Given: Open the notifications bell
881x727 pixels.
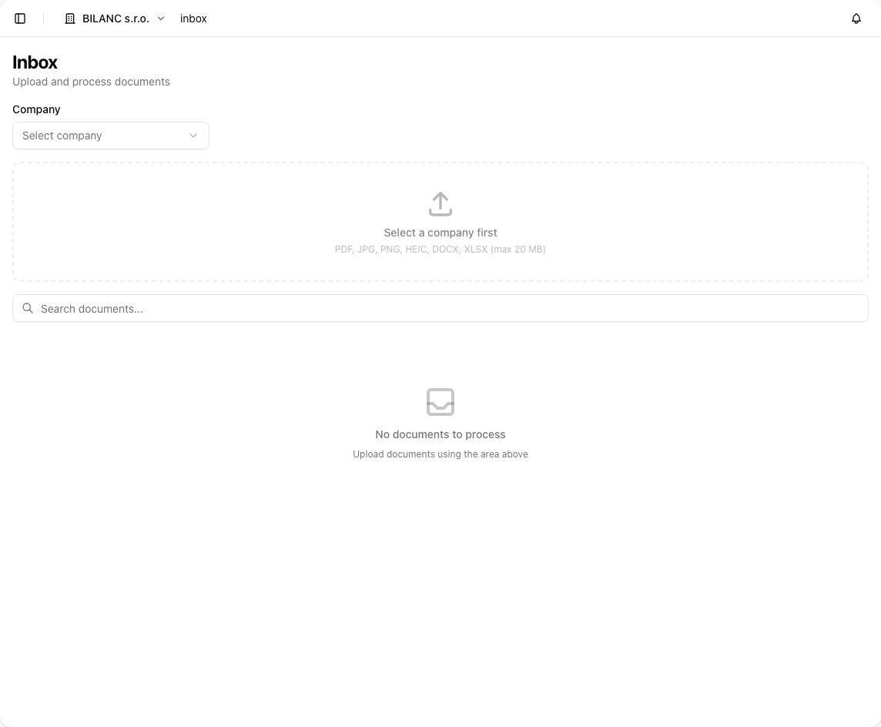Looking at the screenshot, I should click(x=856, y=18).
